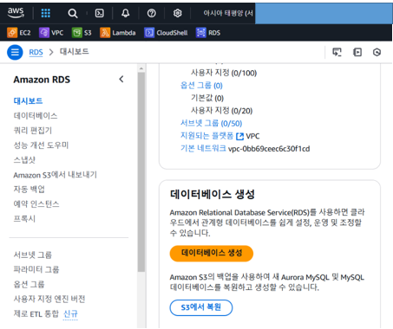Viewport: 393px width, 329px height.
Task: Open the notifications bell
Action: pyautogui.click(x=126, y=13)
